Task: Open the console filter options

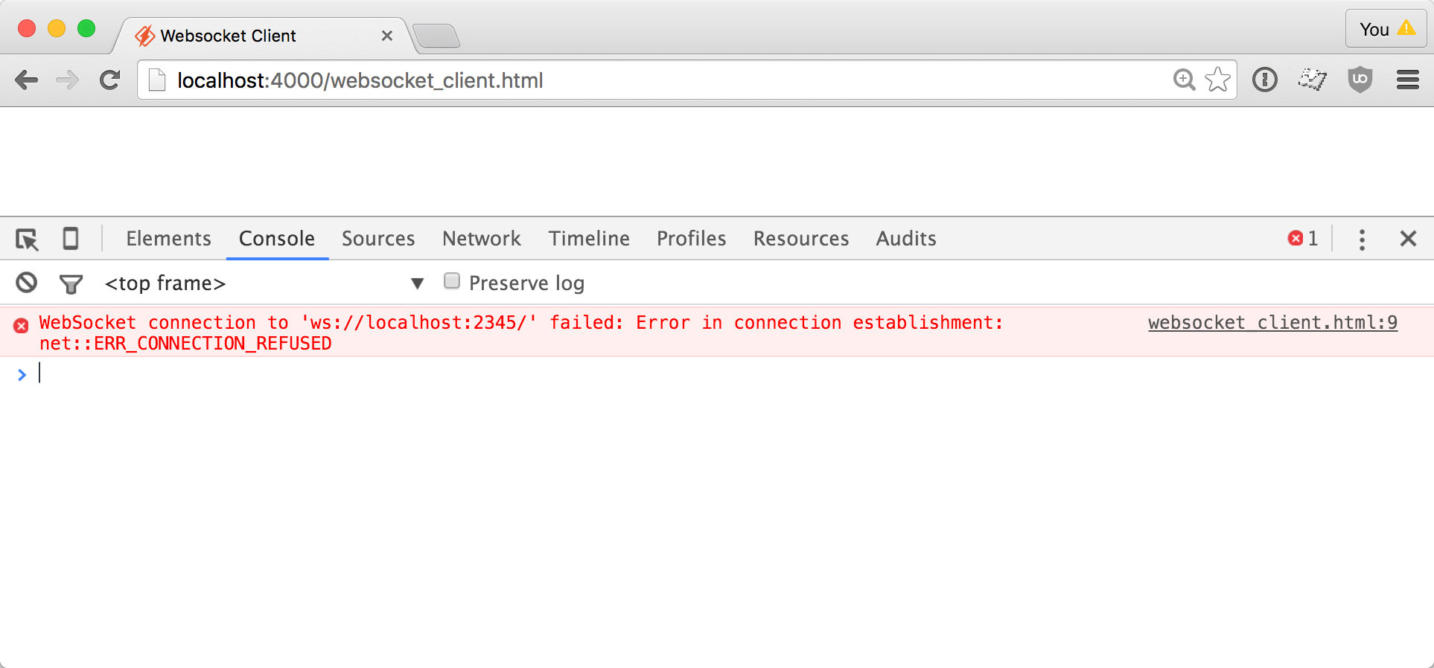Action: click(71, 283)
